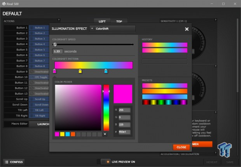Screen dimensions: 241x167
Task: Click the large magenta color preview
Action: point(123,94)
